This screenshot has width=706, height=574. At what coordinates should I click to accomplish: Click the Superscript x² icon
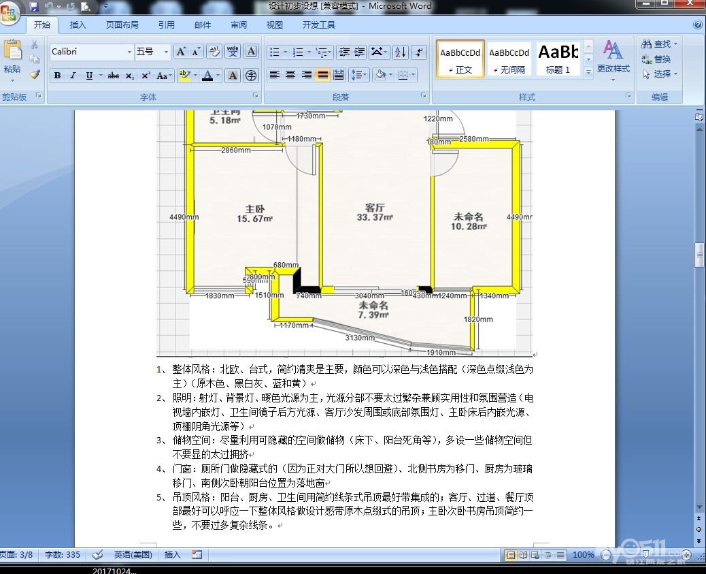146,76
